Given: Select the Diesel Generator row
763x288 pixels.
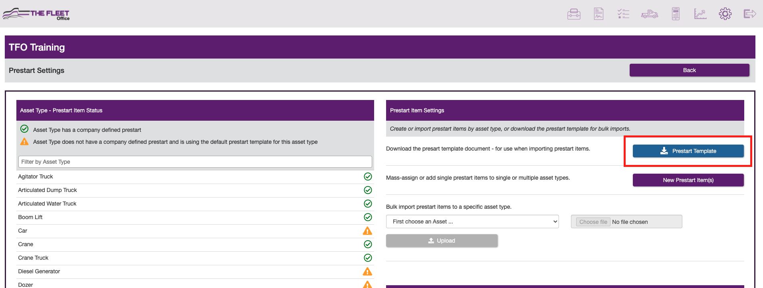Looking at the screenshot, I should 195,271.
